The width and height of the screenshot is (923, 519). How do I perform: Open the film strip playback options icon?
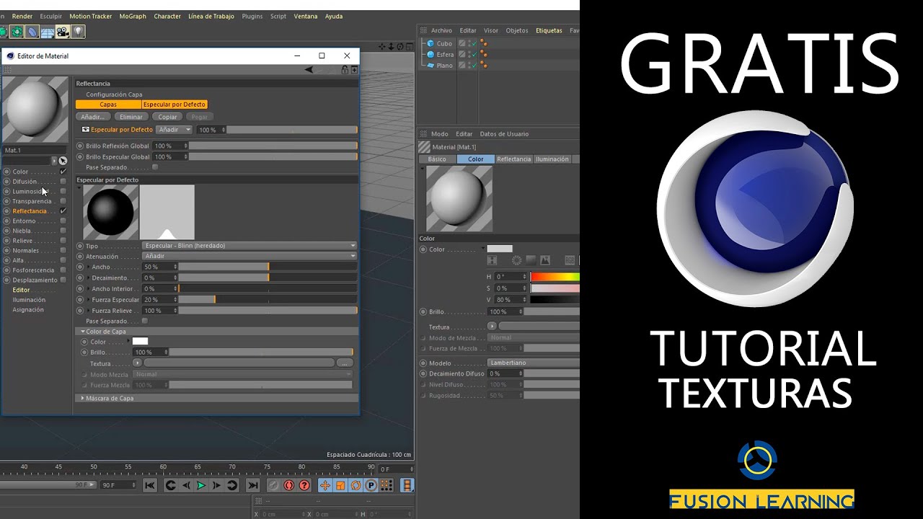407,486
